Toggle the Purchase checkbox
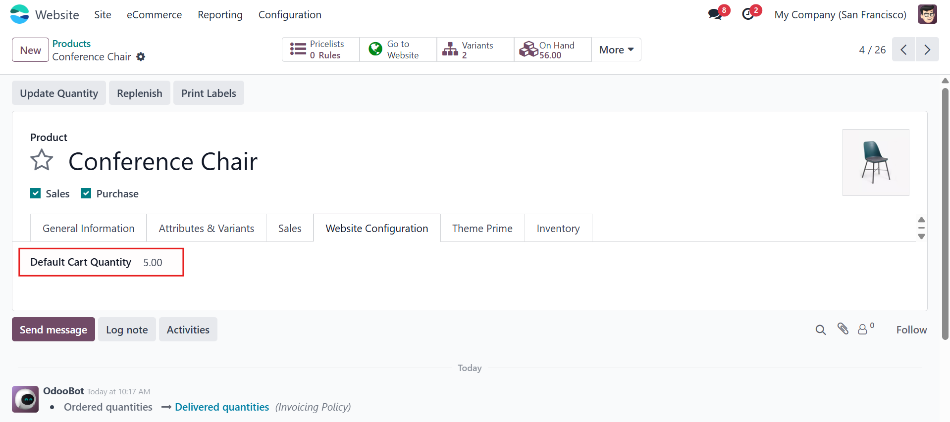This screenshot has height=422, width=950. click(x=86, y=193)
